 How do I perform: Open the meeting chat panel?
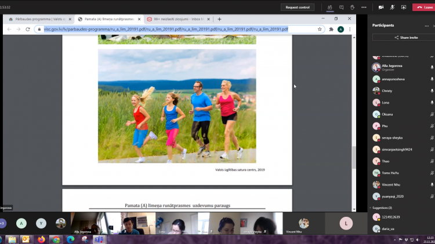(x=341, y=7)
